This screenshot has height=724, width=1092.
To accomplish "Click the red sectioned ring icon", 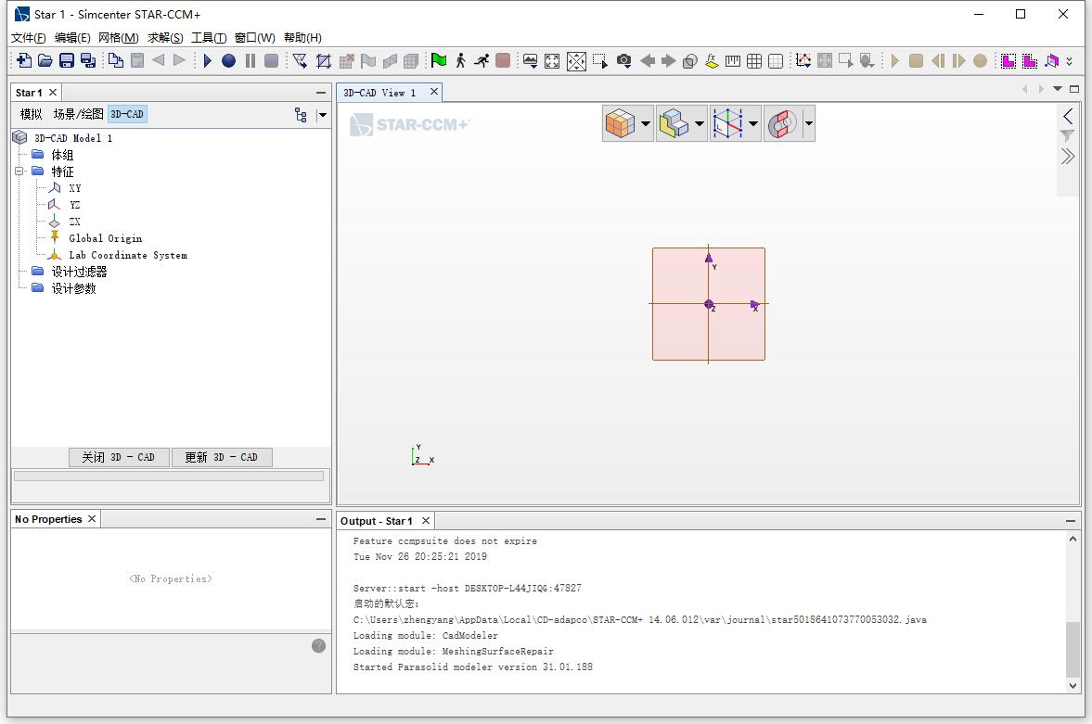I will click(x=781, y=124).
